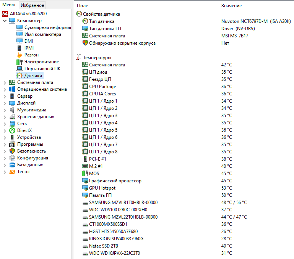Click the MSI MS-7B17 value

[235, 36]
